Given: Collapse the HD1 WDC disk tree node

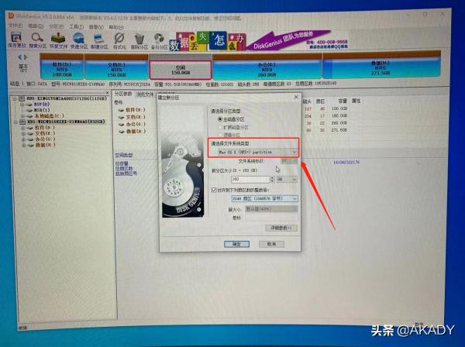Looking at the screenshot, I should 15,122.
